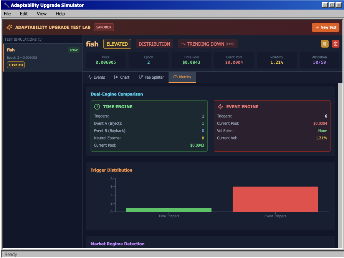Click the Event Engine lightning icon
The height and width of the screenshot is (258, 344).
click(220, 107)
